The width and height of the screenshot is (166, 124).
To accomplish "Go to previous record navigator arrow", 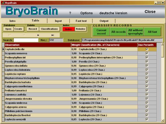I will click(24, 35).
